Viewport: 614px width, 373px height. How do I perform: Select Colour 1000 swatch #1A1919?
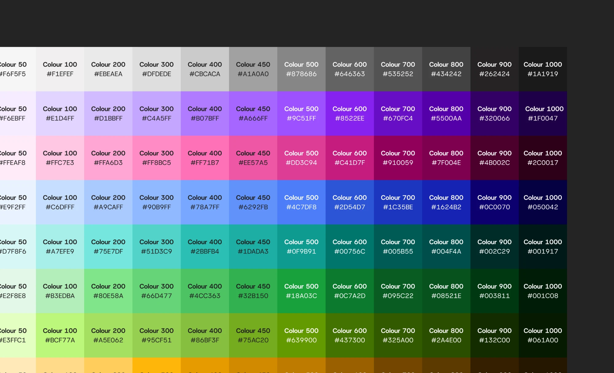[x=543, y=69]
